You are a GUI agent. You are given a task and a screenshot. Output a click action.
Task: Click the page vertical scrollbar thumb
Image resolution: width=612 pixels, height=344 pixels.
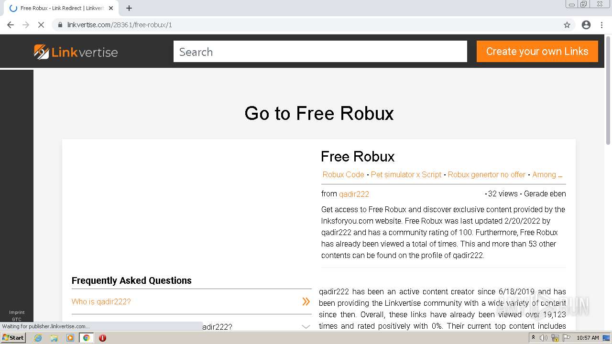[x=608, y=89]
